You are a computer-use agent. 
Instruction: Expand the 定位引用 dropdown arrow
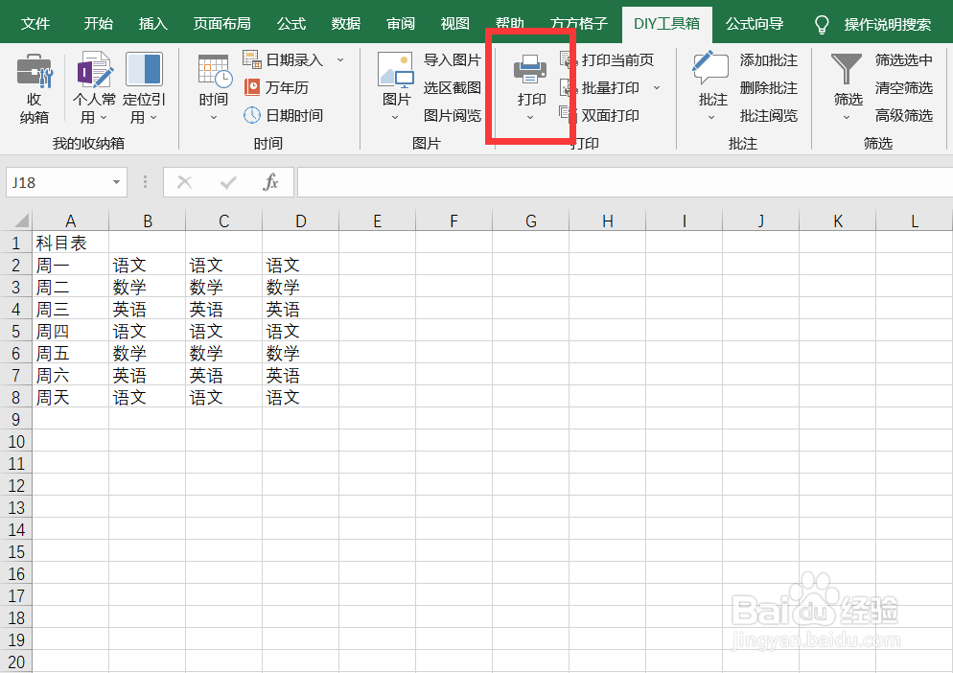[153, 117]
